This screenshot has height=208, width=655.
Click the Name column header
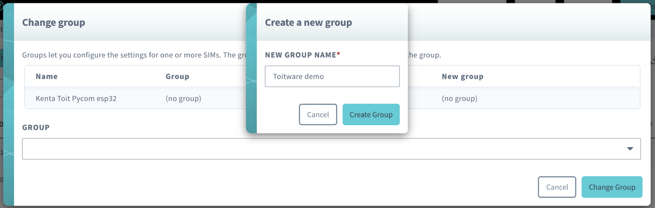(x=47, y=77)
